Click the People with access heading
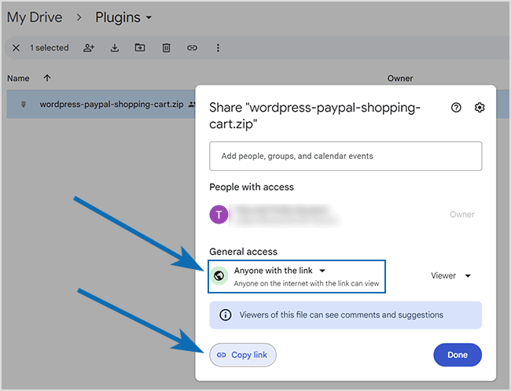511x391 pixels. click(252, 187)
